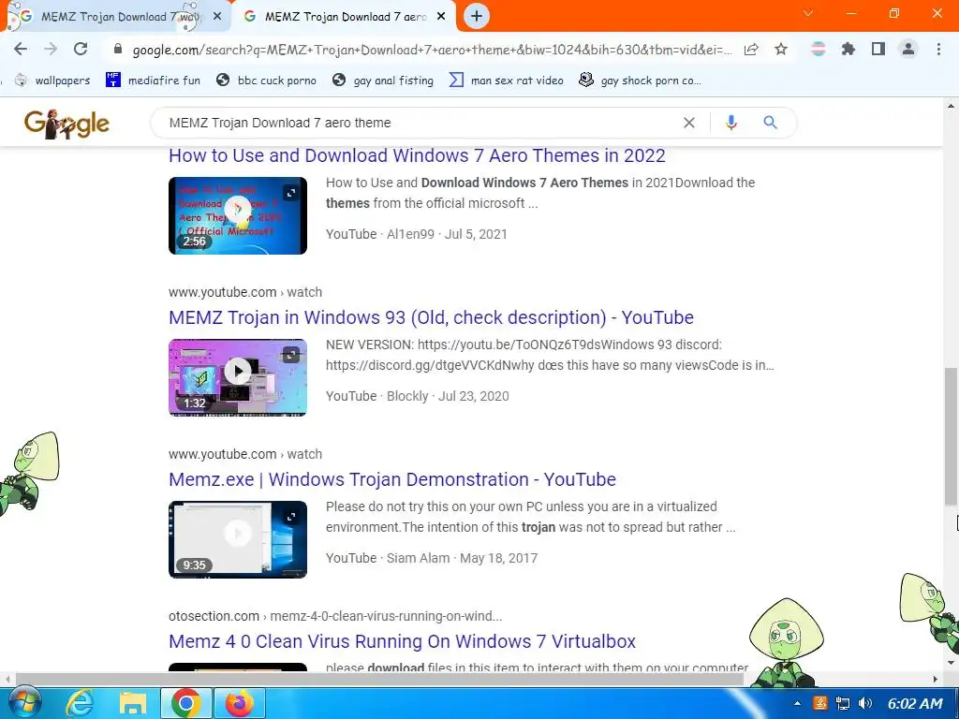The height and width of the screenshot is (719, 959).
Task: Focus the Google search input field
Action: pyautogui.click(x=422, y=123)
